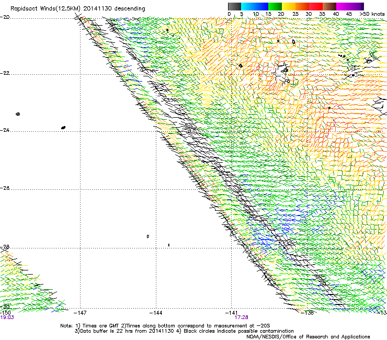Click the cyan-blue 5-15 knots legend swatch
The height and width of the screenshot is (340, 387).
coord(255,6)
